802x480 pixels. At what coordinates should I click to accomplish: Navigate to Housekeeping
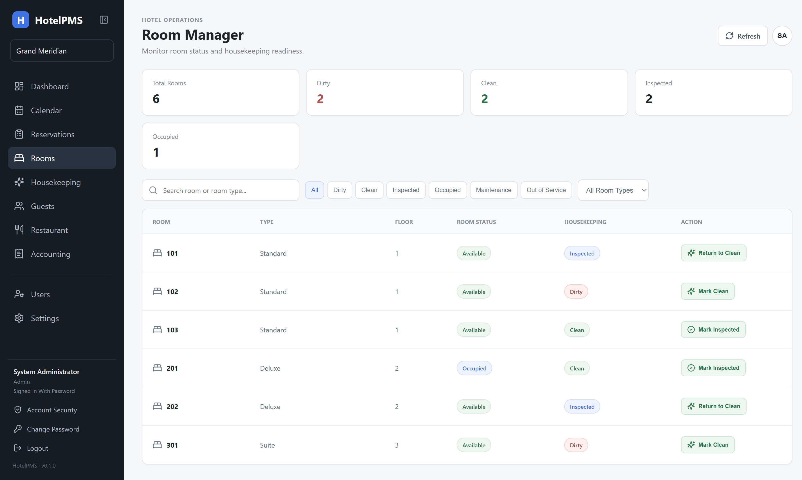(62, 182)
